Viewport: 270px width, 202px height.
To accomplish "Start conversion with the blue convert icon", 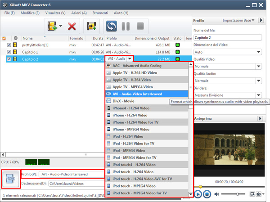I will coord(111,26).
